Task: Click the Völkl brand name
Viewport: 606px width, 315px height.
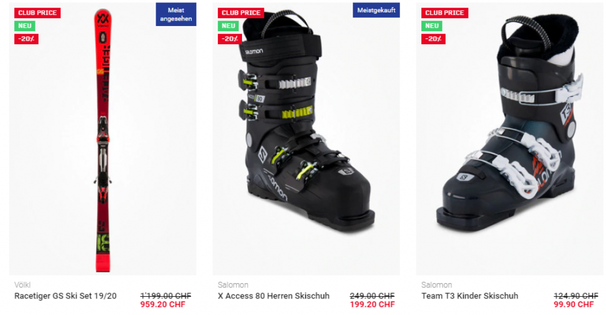Action: click(22, 285)
